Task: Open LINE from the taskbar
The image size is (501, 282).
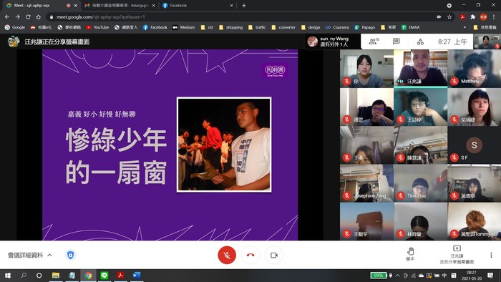Action: [104, 276]
